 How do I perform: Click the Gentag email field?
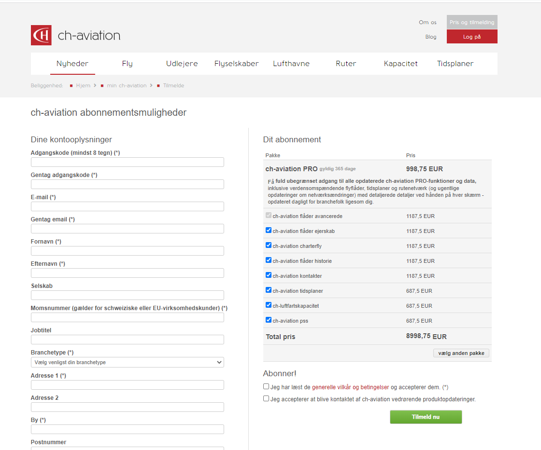pyautogui.click(x=128, y=229)
